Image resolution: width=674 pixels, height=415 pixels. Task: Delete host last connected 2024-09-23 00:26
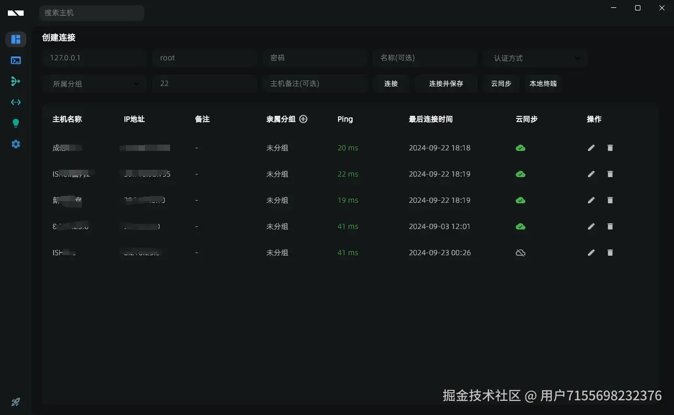click(610, 253)
